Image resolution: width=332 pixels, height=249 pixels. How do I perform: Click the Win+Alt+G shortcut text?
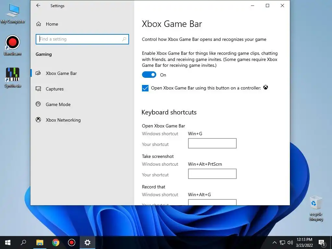[199, 195]
